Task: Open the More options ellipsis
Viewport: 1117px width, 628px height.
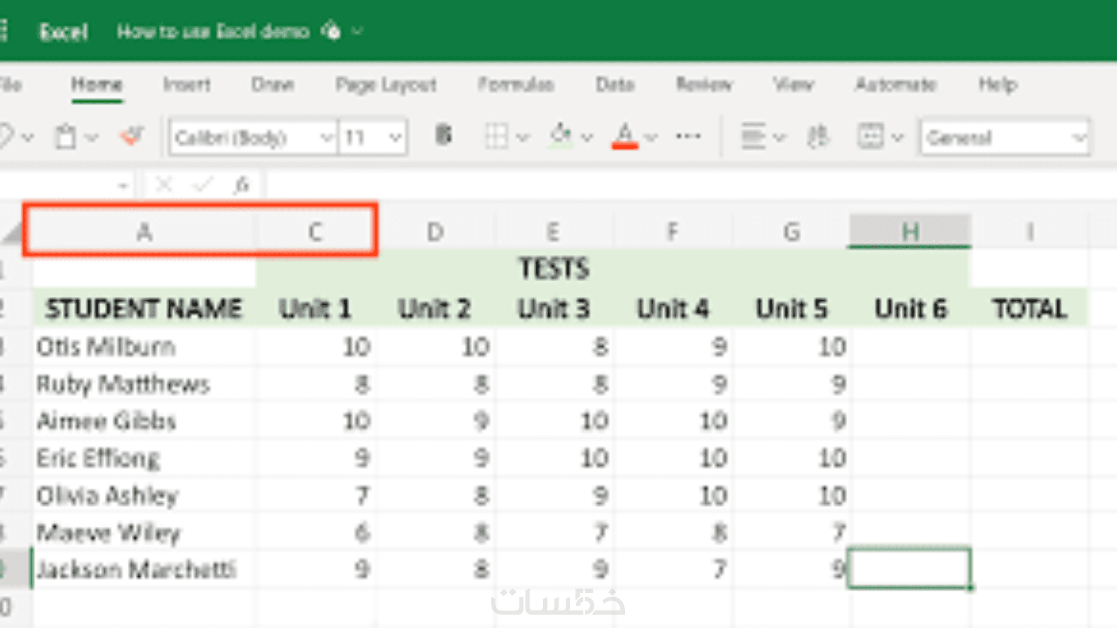Action: [688, 136]
